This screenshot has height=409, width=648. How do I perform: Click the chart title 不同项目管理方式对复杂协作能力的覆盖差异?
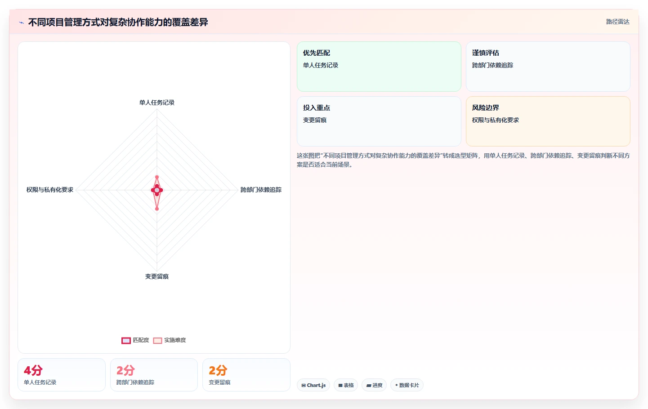(x=118, y=22)
